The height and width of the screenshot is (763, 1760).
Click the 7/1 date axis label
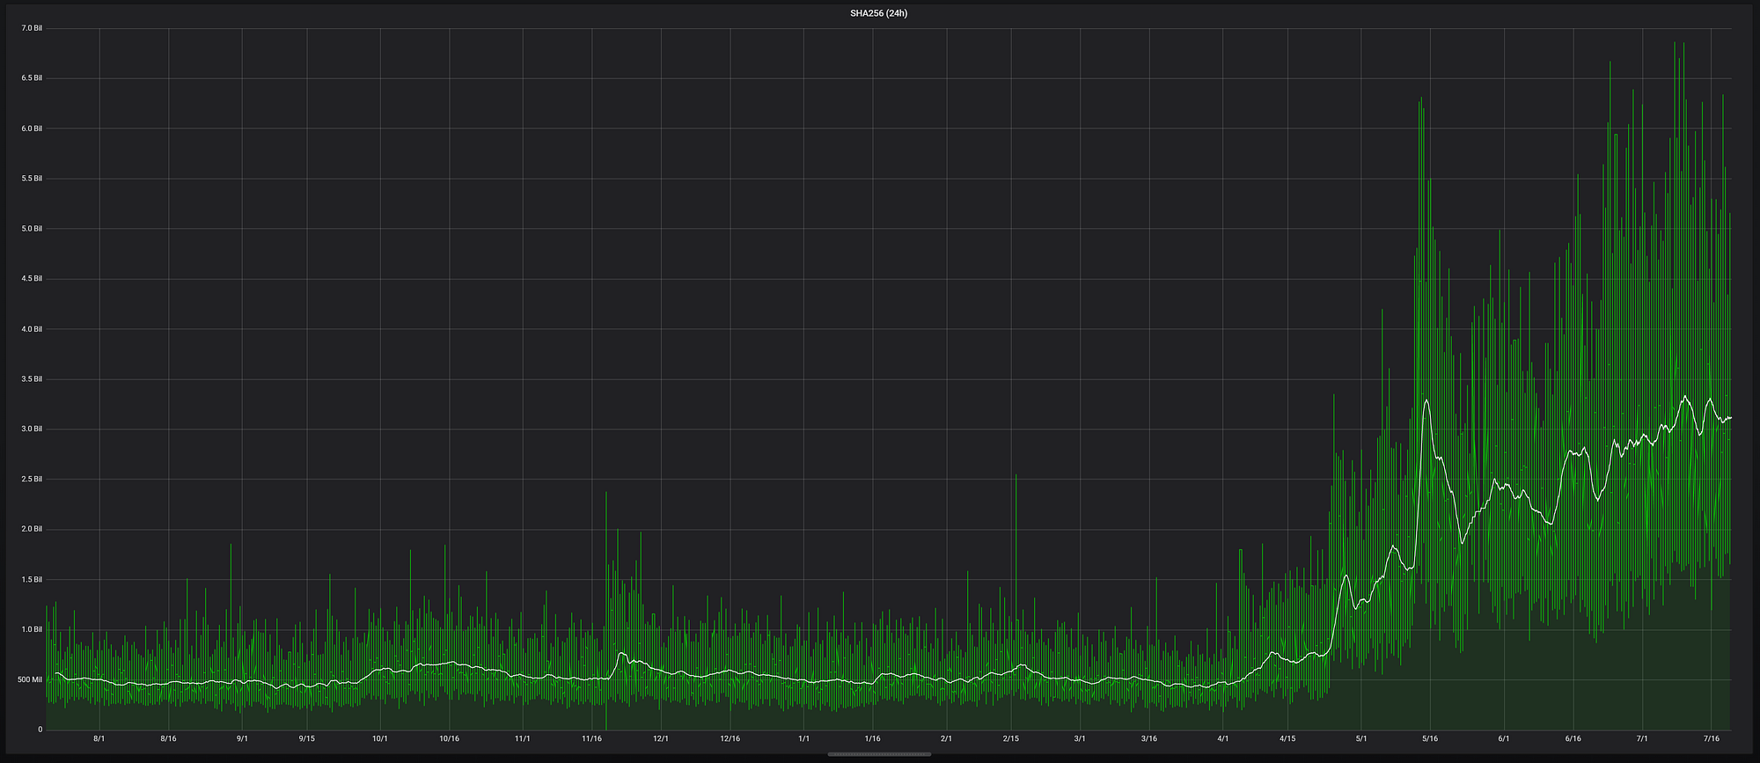tap(1642, 738)
